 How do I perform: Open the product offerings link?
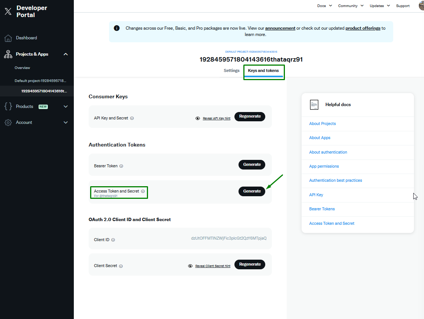click(x=363, y=28)
